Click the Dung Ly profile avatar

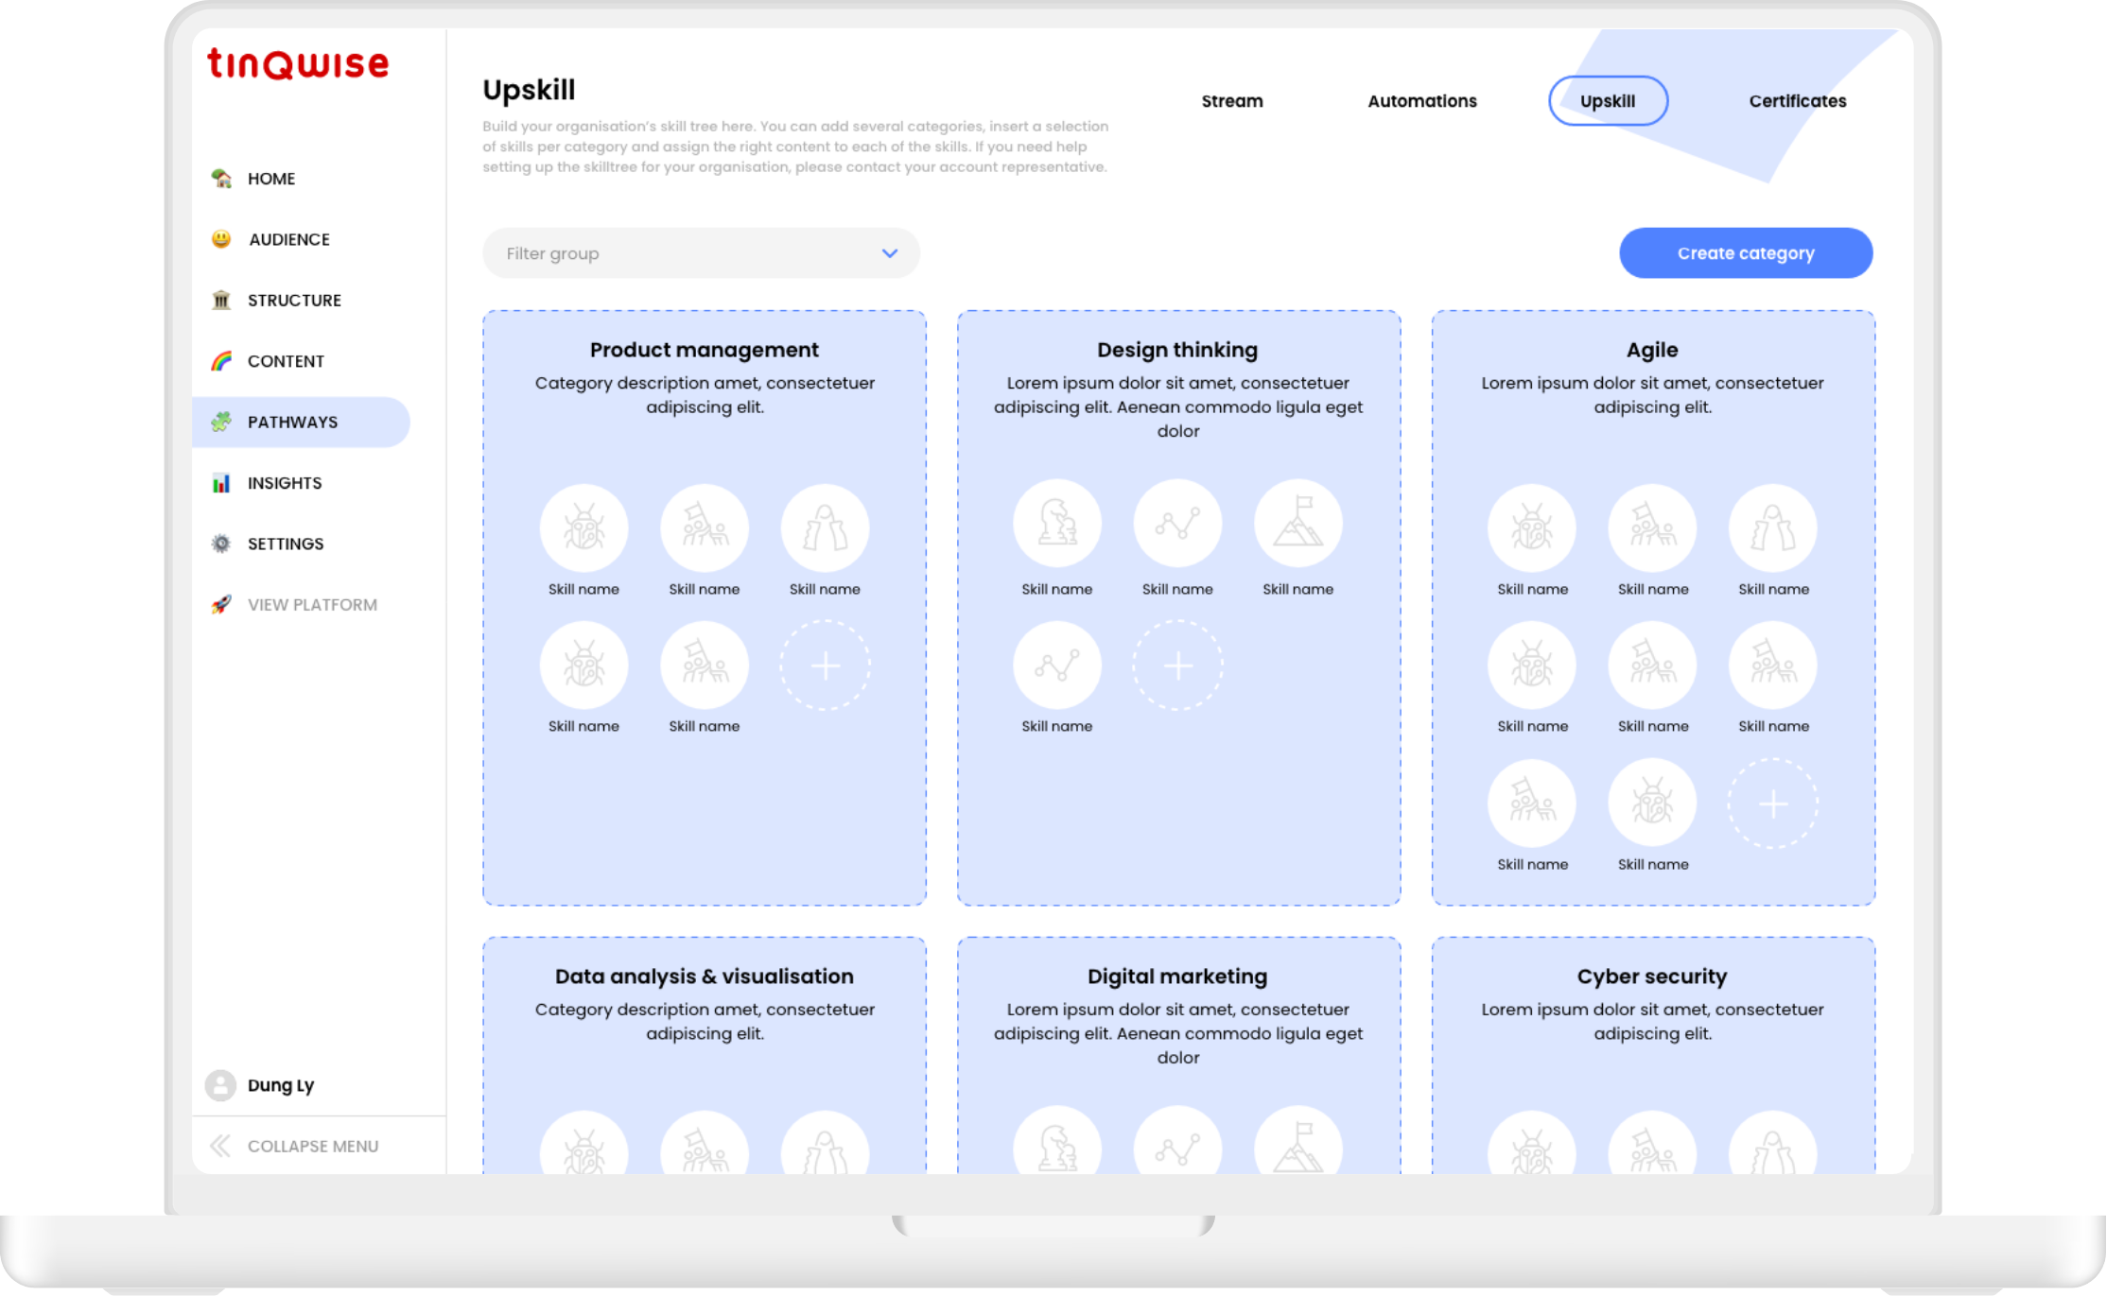tap(220, 1085)
